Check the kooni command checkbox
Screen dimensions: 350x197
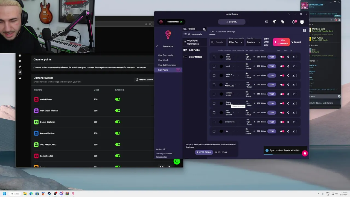[x=214, y=66]
